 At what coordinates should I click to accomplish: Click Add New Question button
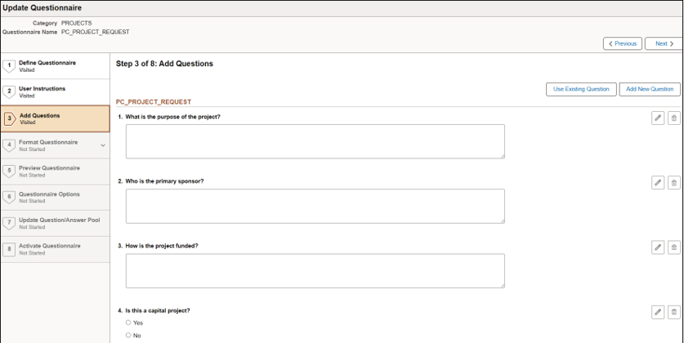pos(650,89)
